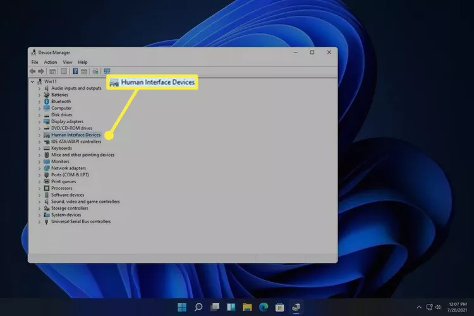Image resolution: width=474 pixels, height=316 pixels.
Task: Open Task View from the taskbar
Action: 215,307
